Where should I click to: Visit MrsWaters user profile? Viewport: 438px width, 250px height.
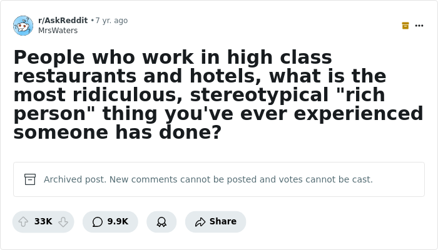[x=58, y=31]
